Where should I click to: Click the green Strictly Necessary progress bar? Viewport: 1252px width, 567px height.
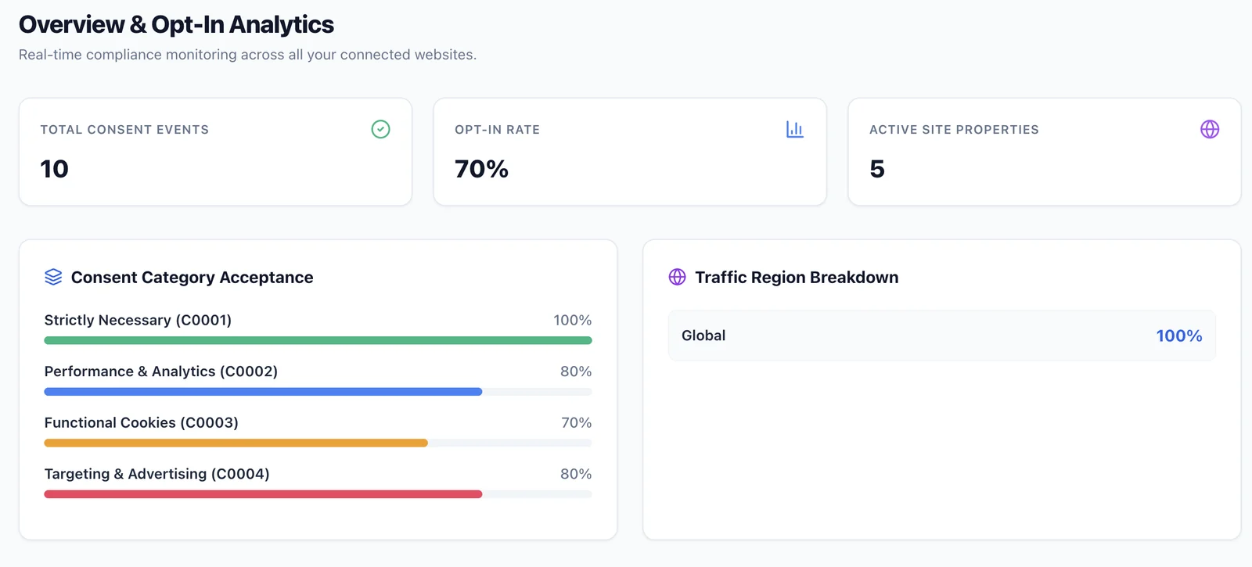coord(318,340)
